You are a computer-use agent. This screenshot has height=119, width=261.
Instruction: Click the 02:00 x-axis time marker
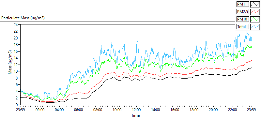coord(40,110)
